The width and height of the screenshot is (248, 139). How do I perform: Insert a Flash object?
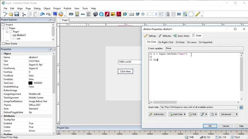[107, 14]
